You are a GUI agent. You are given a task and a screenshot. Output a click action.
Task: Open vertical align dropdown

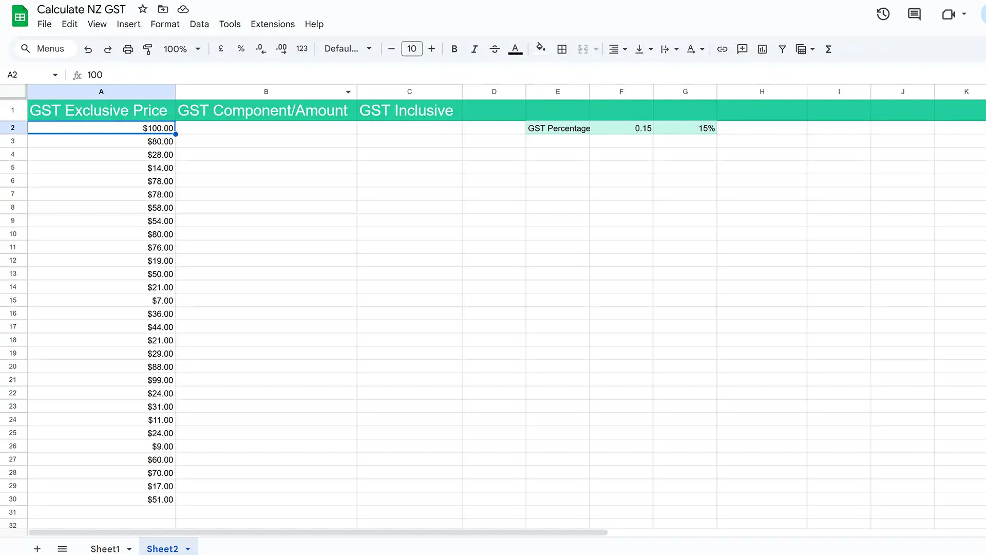643,49
